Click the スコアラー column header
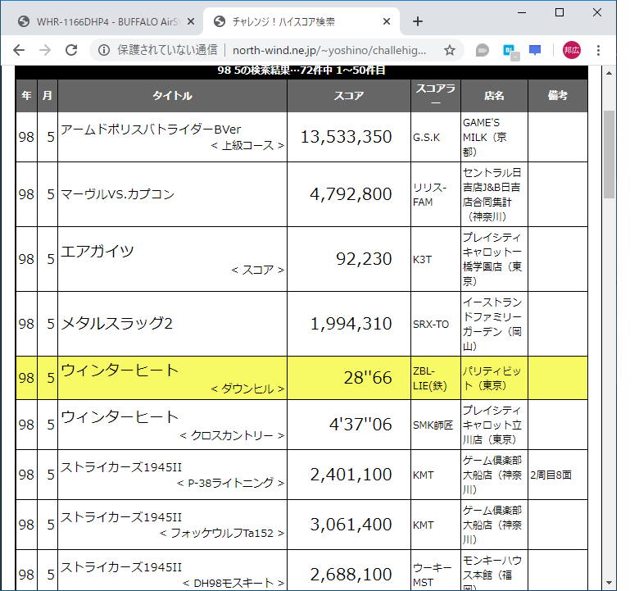This screenshot has height=591, width=639. tap(436, 96)
